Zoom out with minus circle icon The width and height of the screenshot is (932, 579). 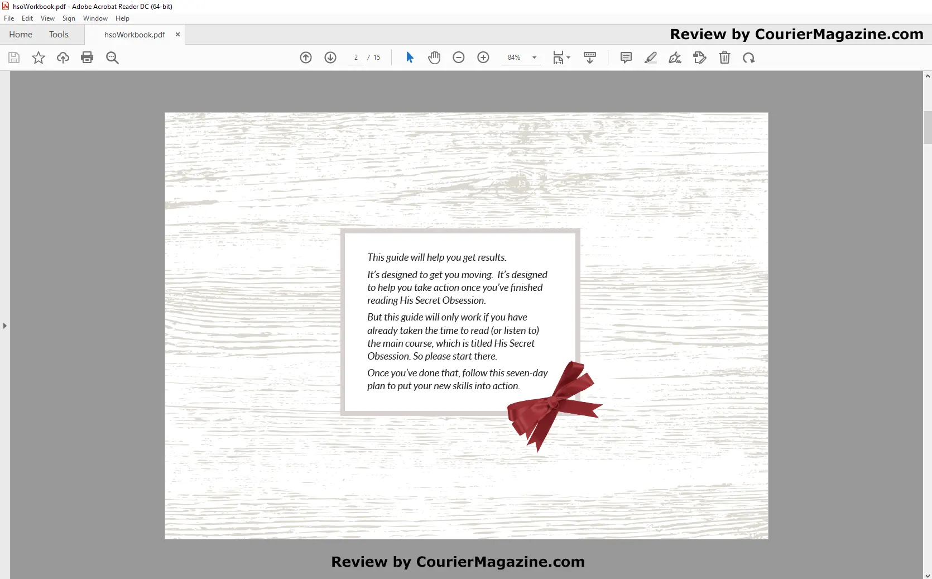pos(459,58)
